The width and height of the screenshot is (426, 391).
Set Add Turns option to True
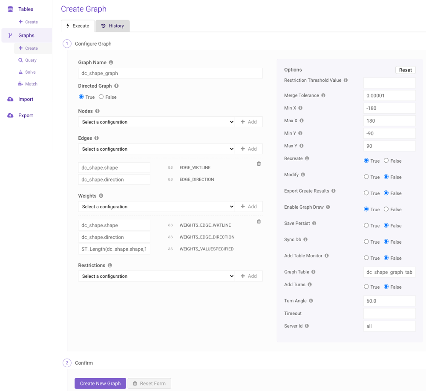coord(366,287)
